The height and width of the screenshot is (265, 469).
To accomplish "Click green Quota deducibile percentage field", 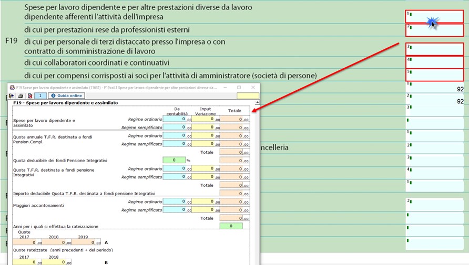I will [174, 160].
